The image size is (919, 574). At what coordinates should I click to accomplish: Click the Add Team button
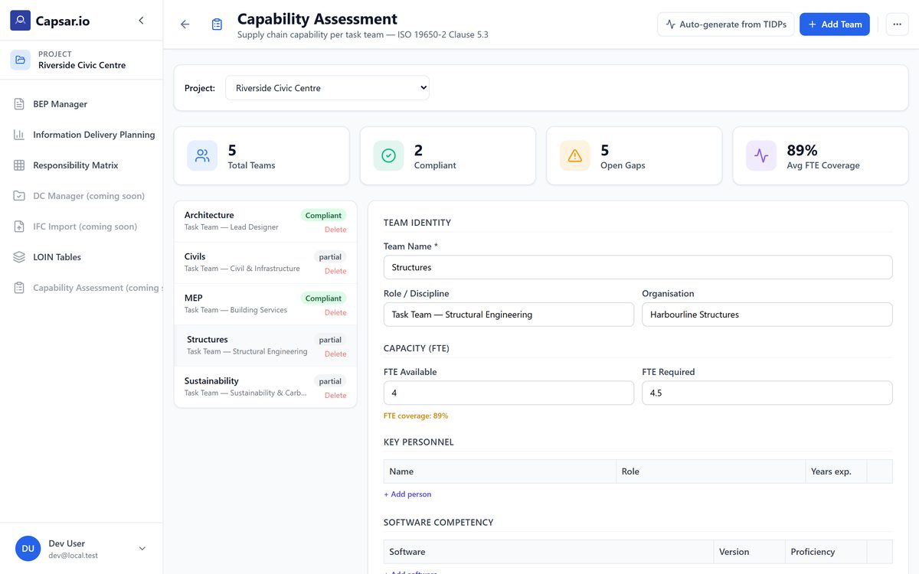[835, 24]
